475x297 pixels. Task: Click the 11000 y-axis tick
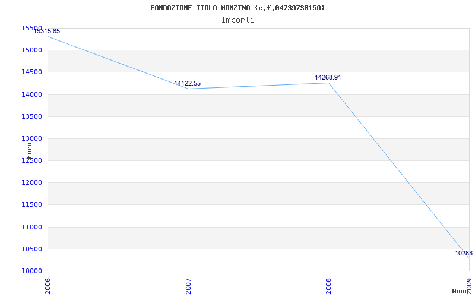pyautogui.click(x=31, y=228)
